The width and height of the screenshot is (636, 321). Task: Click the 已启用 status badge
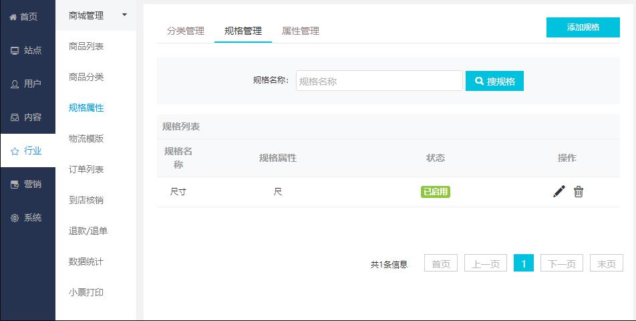point(436,191)
